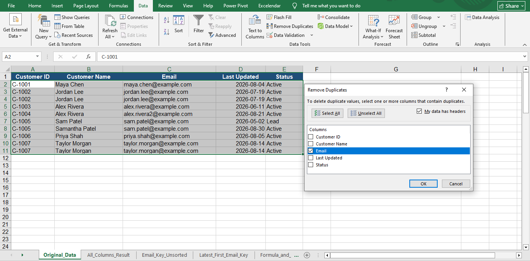Open Data Analysis add-in
Image resolution: width=530 pixels, height=261 pixels.
(482, 17)
